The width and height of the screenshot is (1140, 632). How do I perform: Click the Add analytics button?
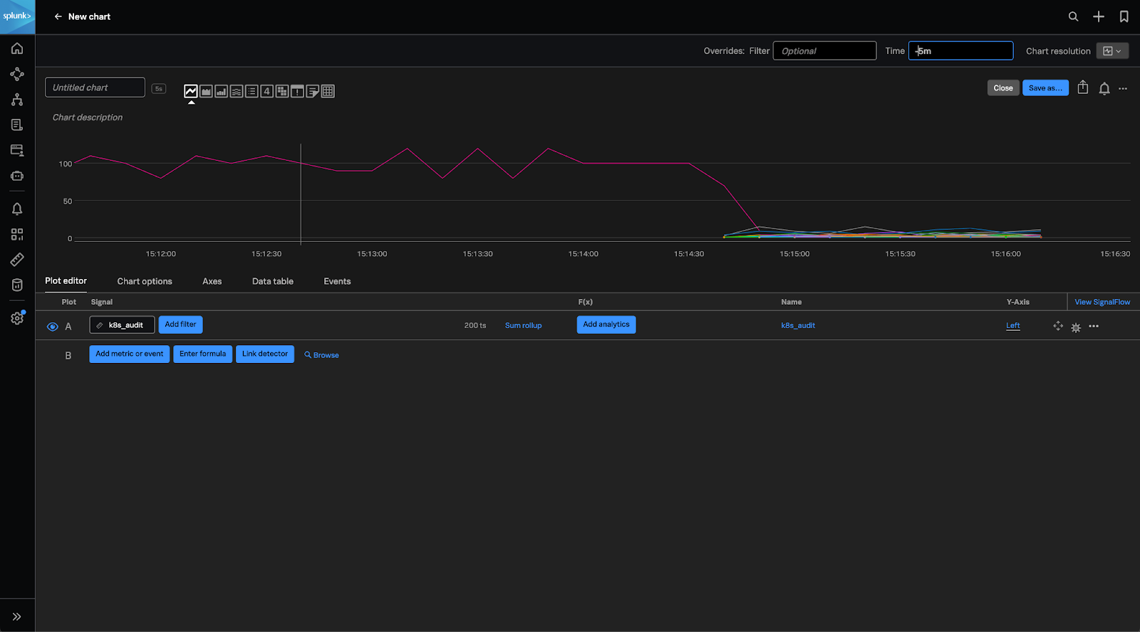(x=606, y=325)
